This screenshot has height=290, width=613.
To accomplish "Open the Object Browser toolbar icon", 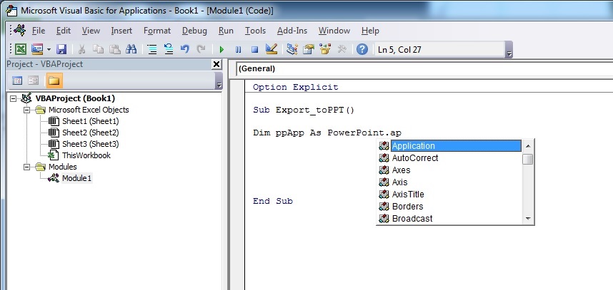I will pyautogui.click(x=325, y=49).
